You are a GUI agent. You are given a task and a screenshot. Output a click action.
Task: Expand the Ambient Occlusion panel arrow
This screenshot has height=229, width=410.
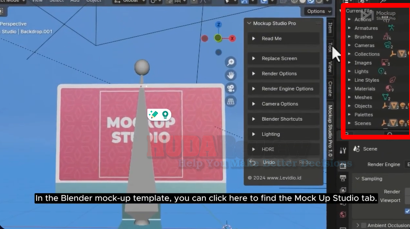pyautogui.click(x=357, y=225)
